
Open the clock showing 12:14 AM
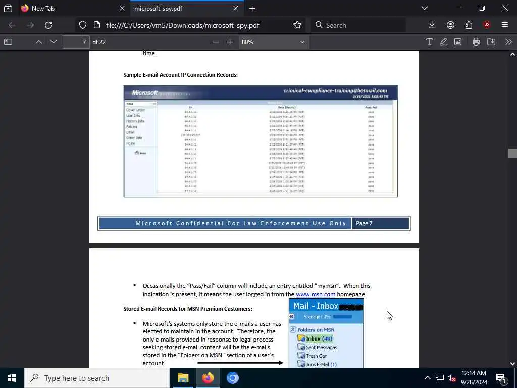474,378
